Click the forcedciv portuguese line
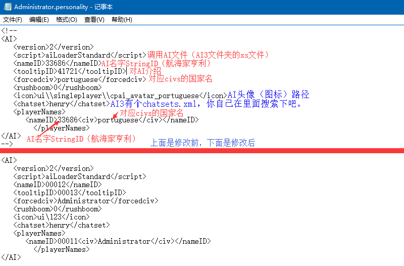The width and height of the screenshot is (404, 266). coord(80,79)
